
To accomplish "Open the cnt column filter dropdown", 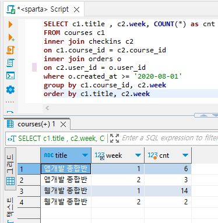I will [185, 155].
